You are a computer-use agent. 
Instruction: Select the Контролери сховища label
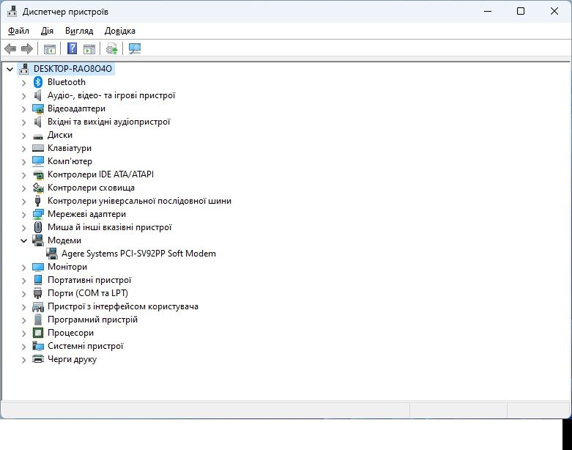coord(92,188)
